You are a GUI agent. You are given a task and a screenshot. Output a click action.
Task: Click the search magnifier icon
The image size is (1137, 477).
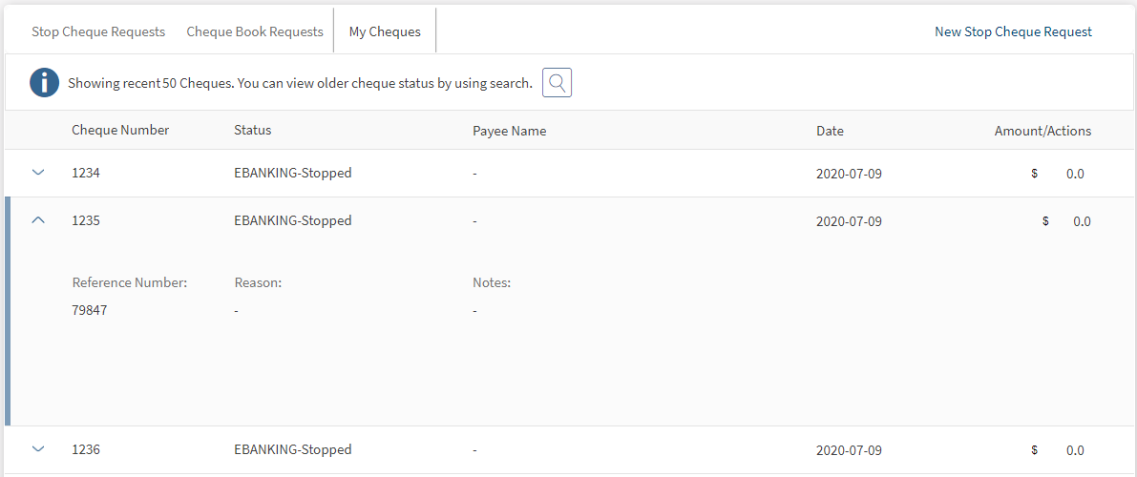[557, 83]
